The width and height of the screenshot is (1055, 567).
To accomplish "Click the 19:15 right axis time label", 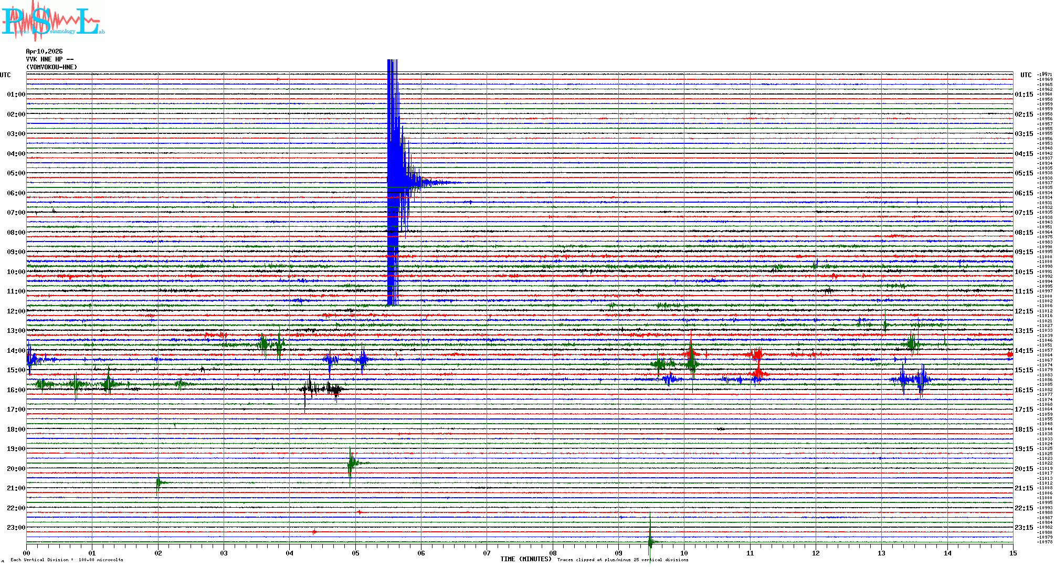I will pyautogui.click(x=1024, y=449).
